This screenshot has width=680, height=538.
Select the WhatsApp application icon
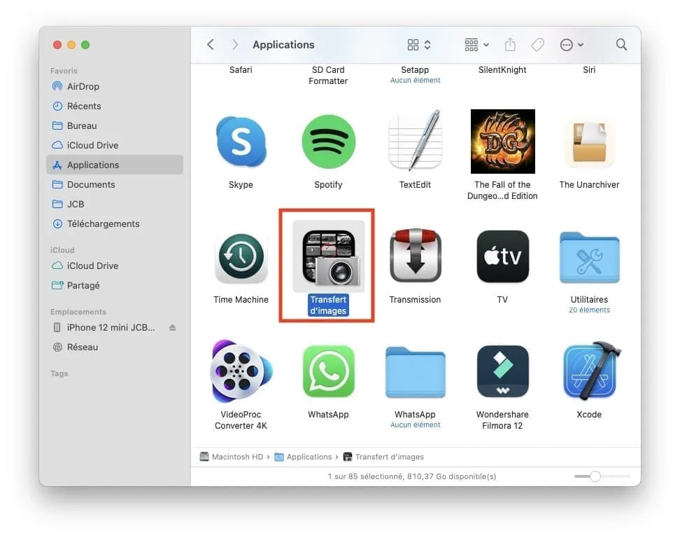point(328,371)
